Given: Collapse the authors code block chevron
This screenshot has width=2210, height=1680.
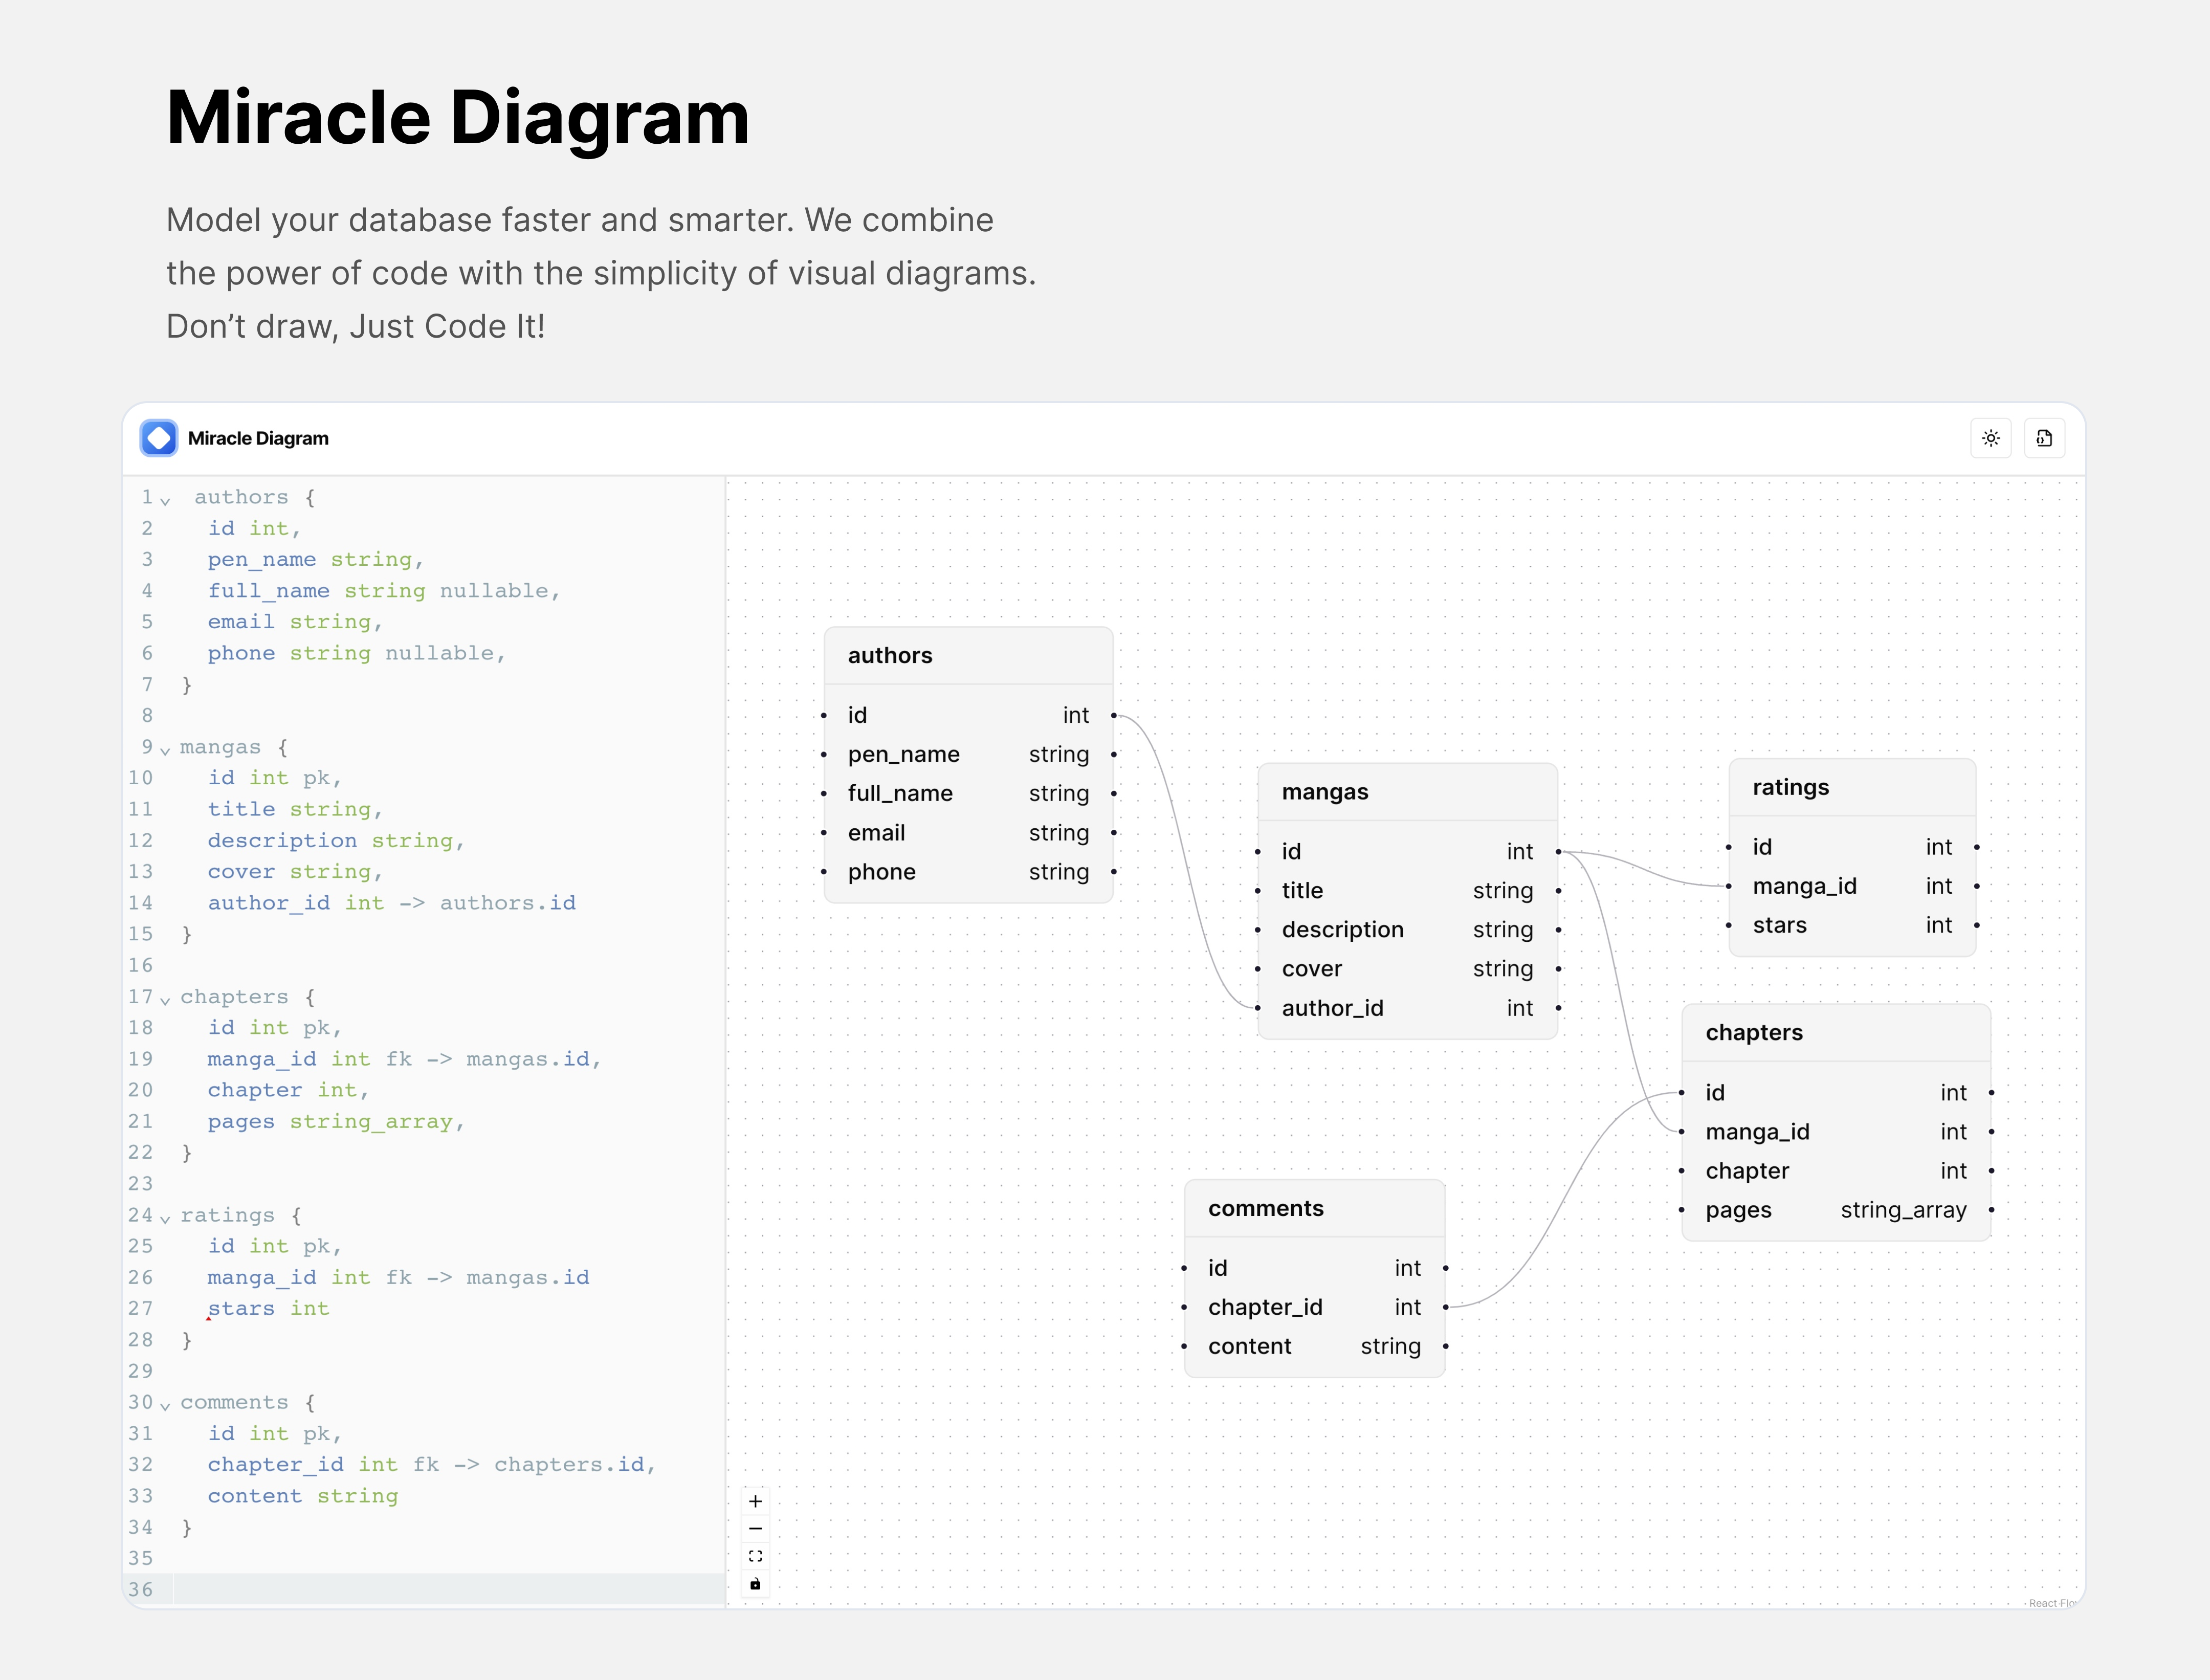Looking at the screenshot, I should [166, 500].
